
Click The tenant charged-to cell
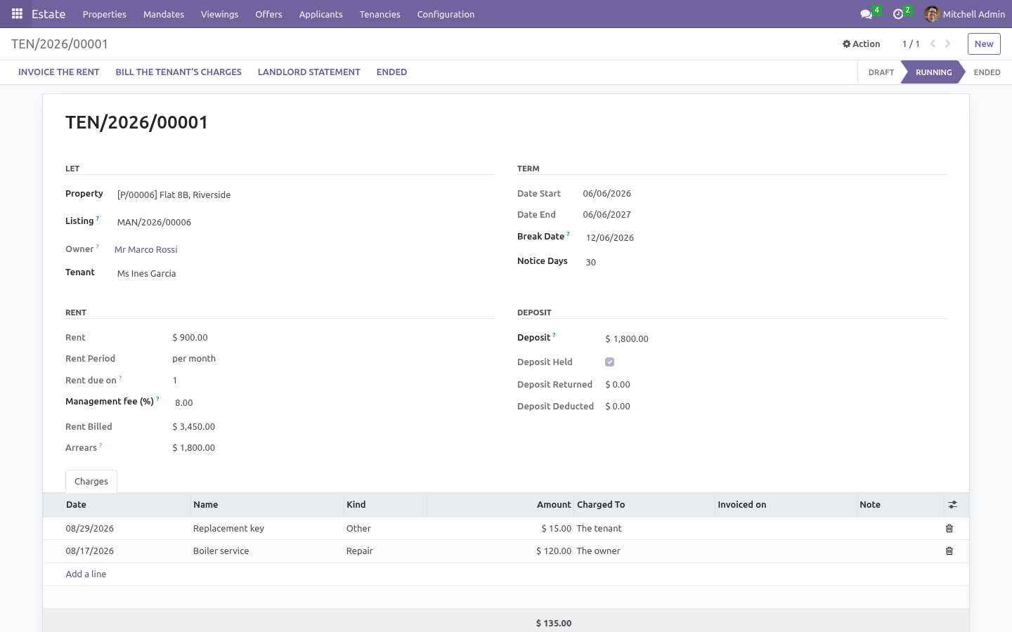point(644,529)
